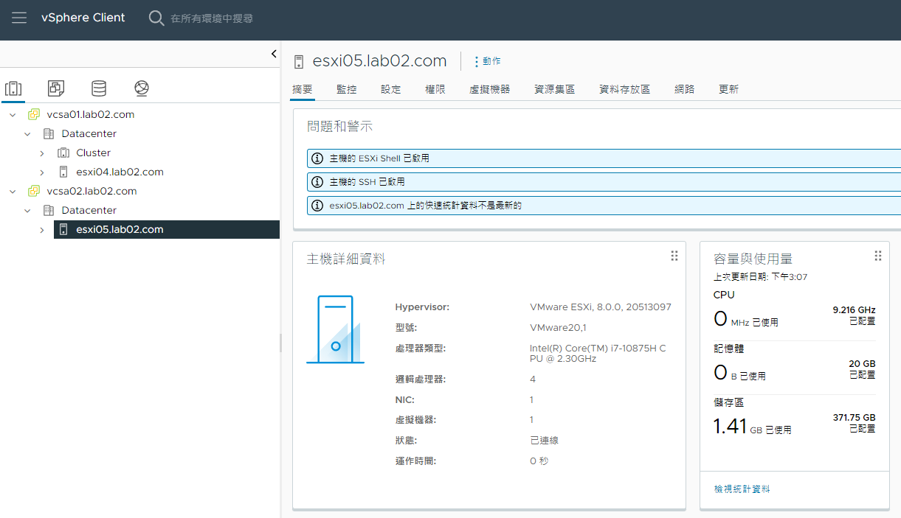Open the 權限 tab
This screenshot has width=901, height=518.
coord(435,89)
